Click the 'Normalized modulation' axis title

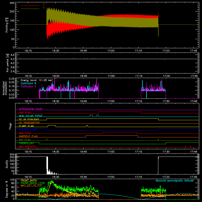[5, 88]
